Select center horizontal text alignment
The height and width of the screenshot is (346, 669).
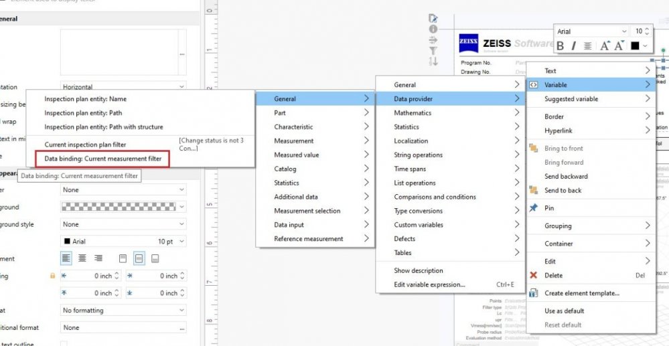[82, 258]
